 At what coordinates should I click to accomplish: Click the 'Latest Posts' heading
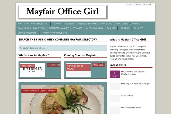coord(118,65)
